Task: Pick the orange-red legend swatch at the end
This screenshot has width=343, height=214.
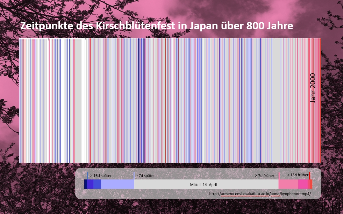Action: tap(311, 184)
